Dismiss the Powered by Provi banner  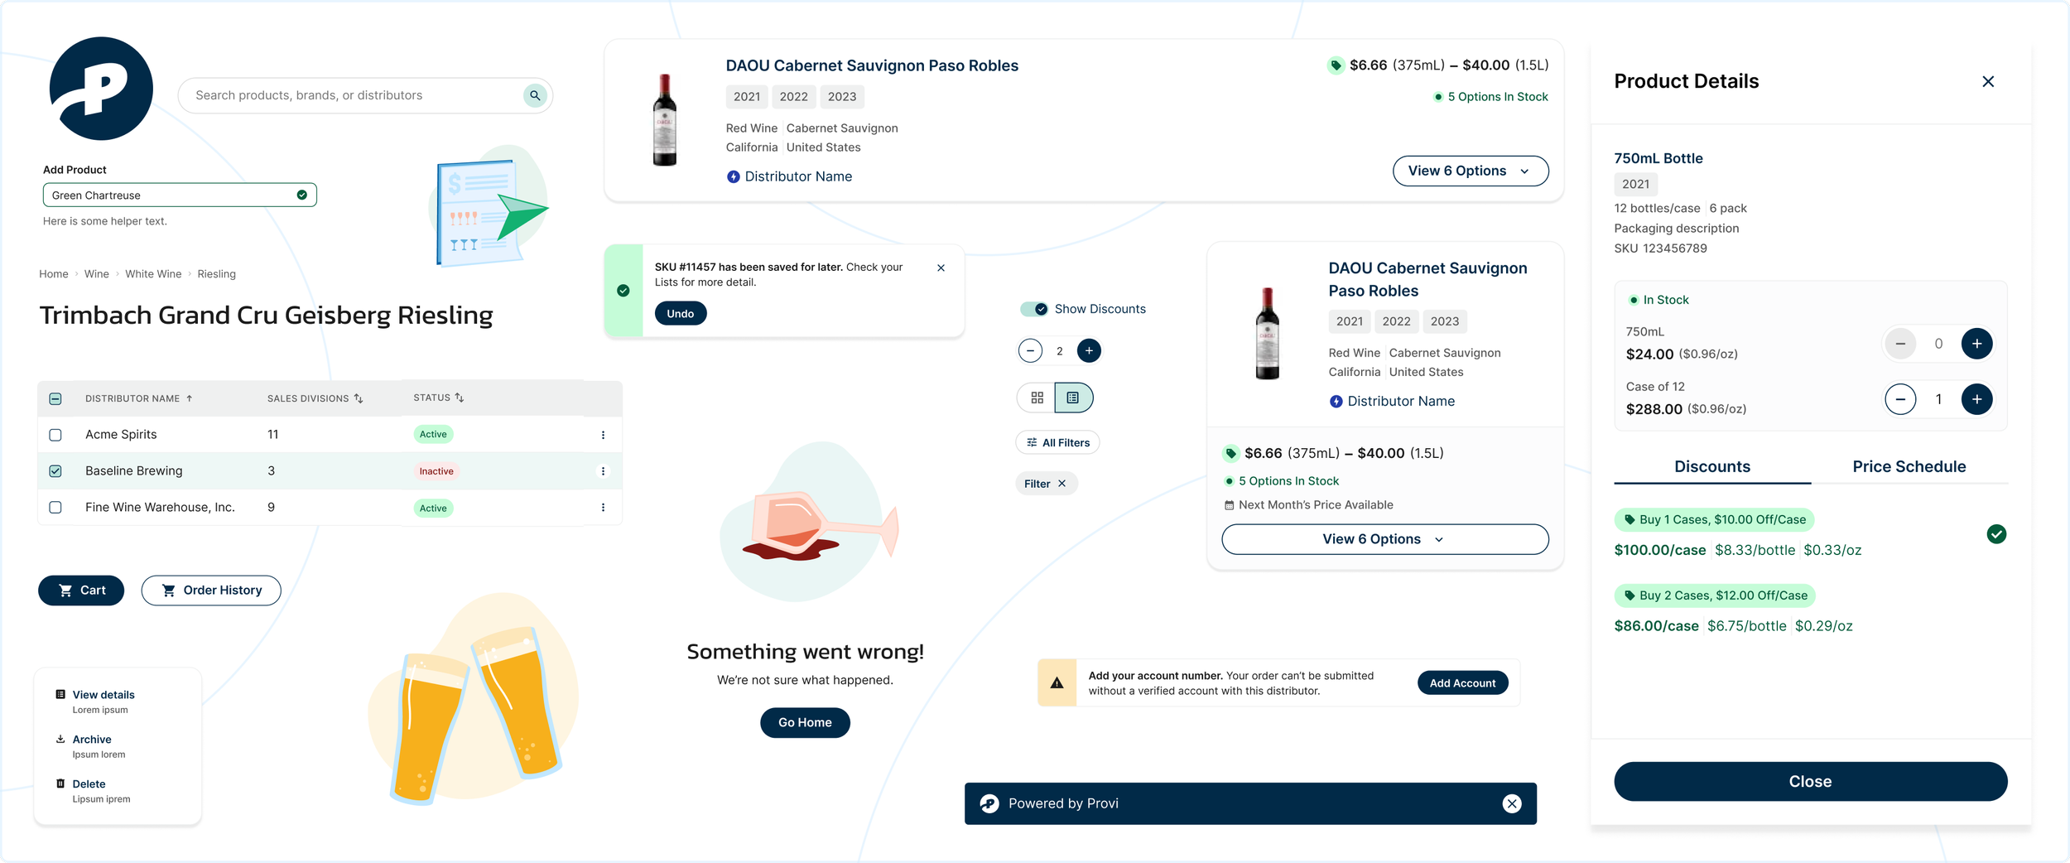pos(1512,803)
